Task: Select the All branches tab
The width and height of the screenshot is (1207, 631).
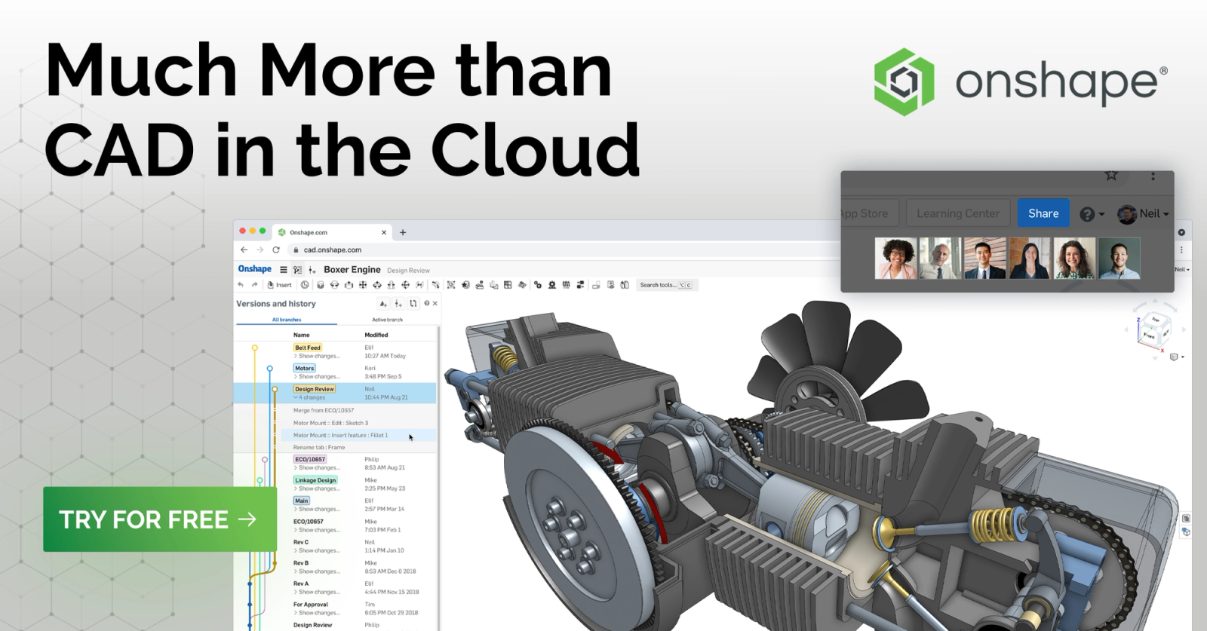Action: 287,320
